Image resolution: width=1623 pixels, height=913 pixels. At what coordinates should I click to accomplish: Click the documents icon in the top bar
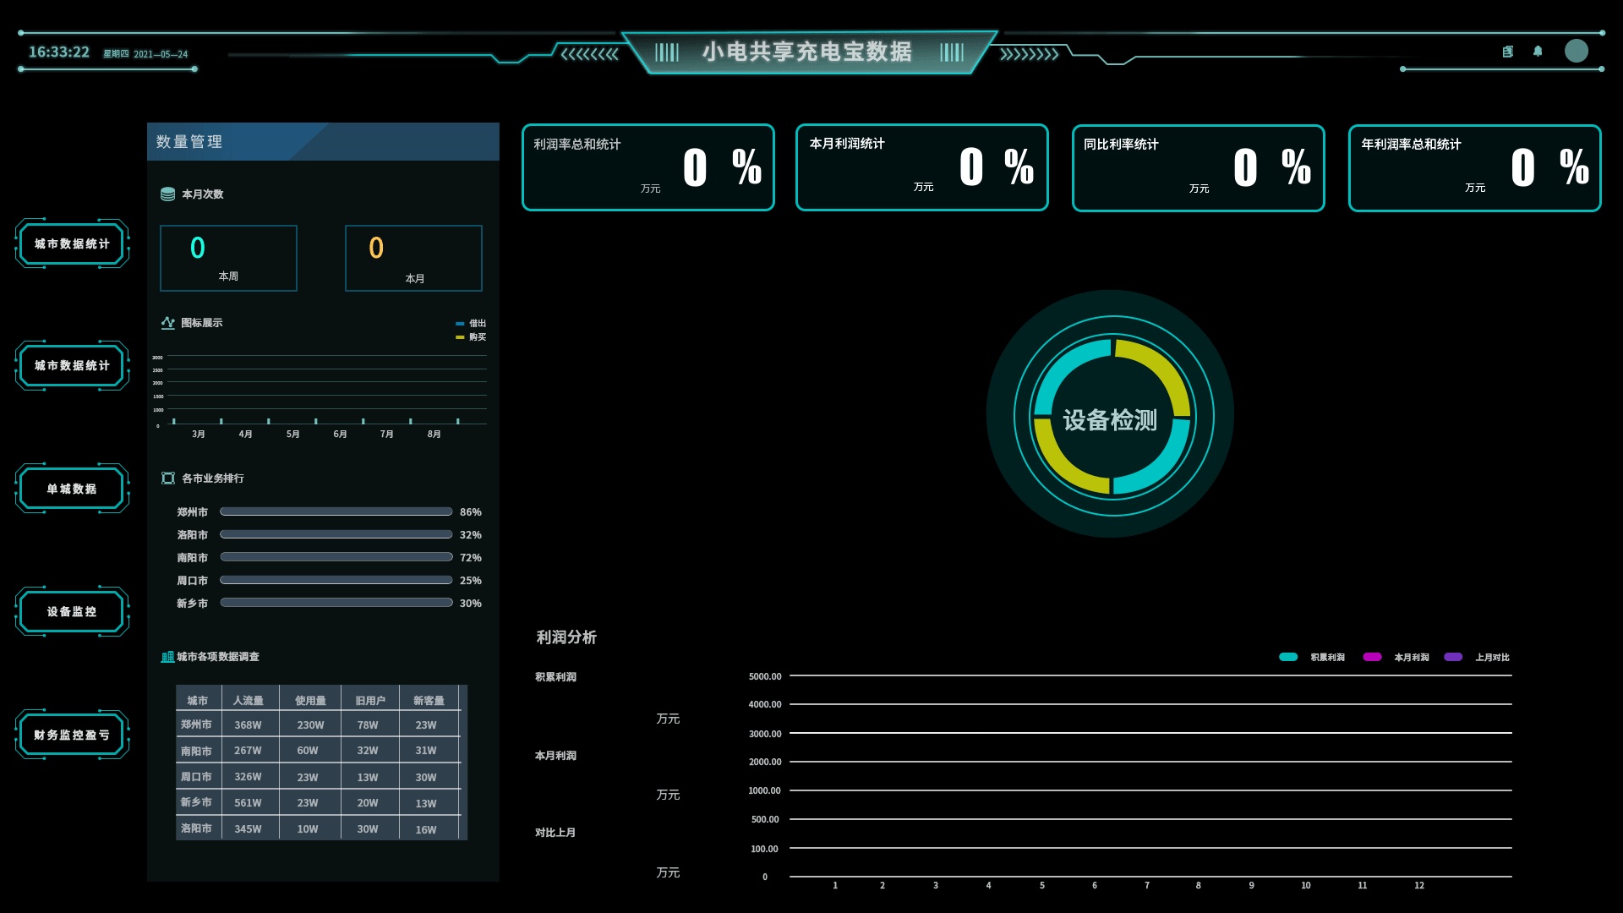click(1507, 52)
